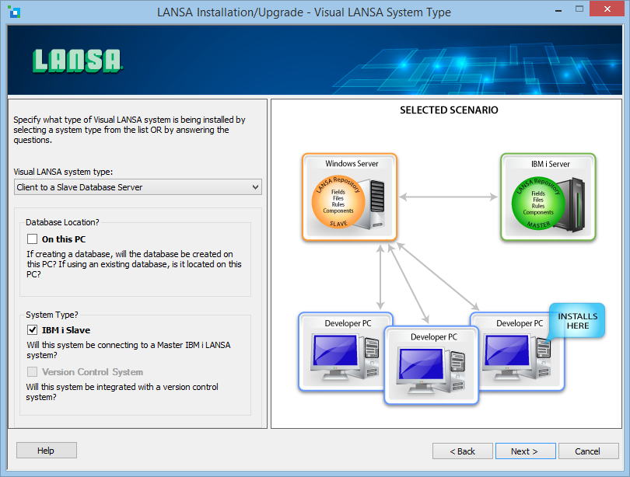Cancel the installation
The width and height of the screenshot is (630, 477).
pos(588,451)
